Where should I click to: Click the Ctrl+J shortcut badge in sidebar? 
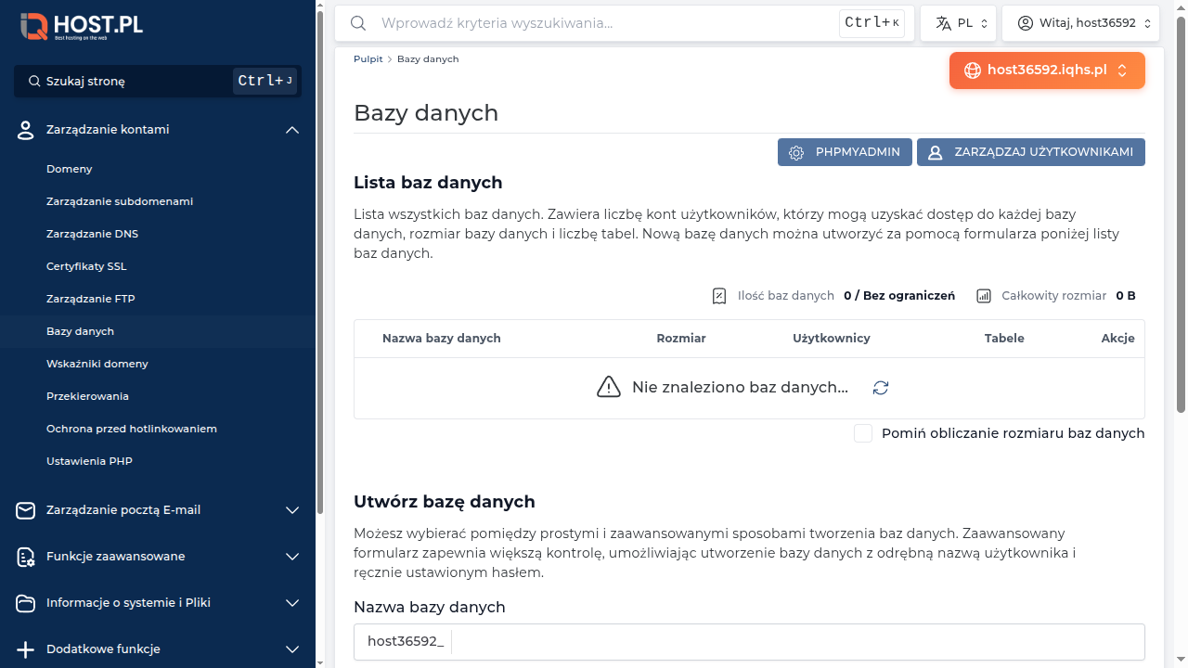[265, 82]
